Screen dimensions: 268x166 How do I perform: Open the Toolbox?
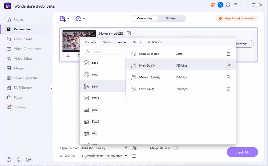pos(16,107)
